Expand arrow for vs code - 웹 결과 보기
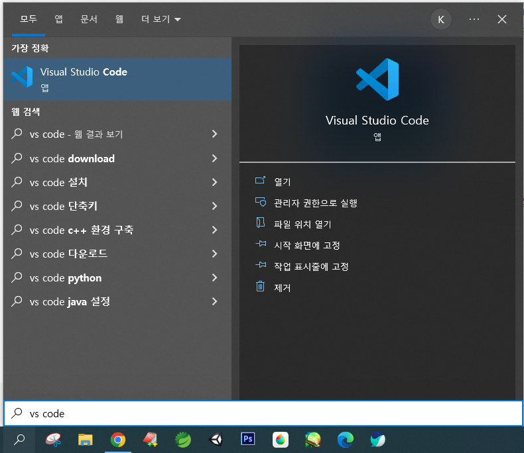524x453 pixels. pyautogui.click(x=214, y=134)
